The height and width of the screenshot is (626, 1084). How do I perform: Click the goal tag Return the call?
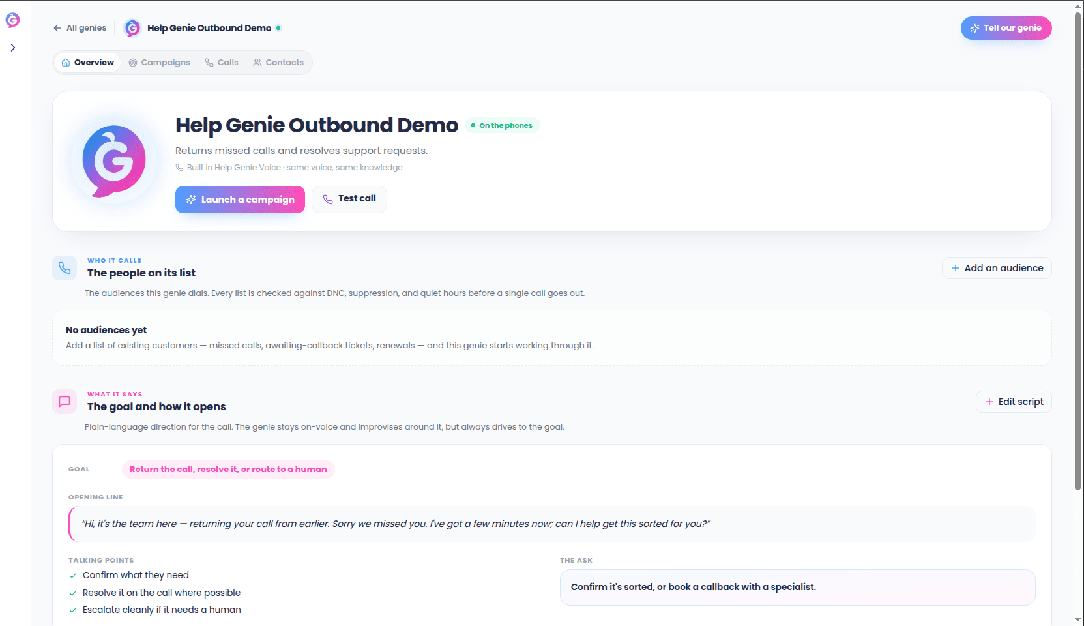(x=228, y=469)
